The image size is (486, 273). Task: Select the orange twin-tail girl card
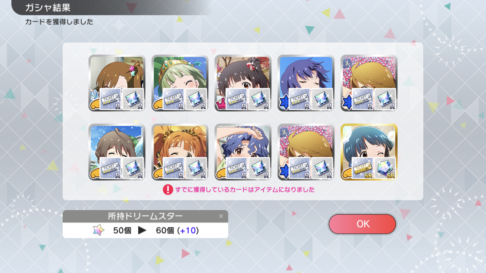point(180,152)
